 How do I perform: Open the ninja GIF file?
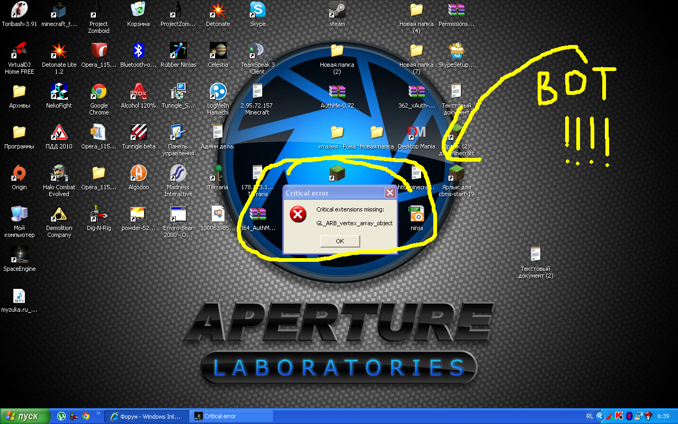pyautogui.click(x=417, y=218)
